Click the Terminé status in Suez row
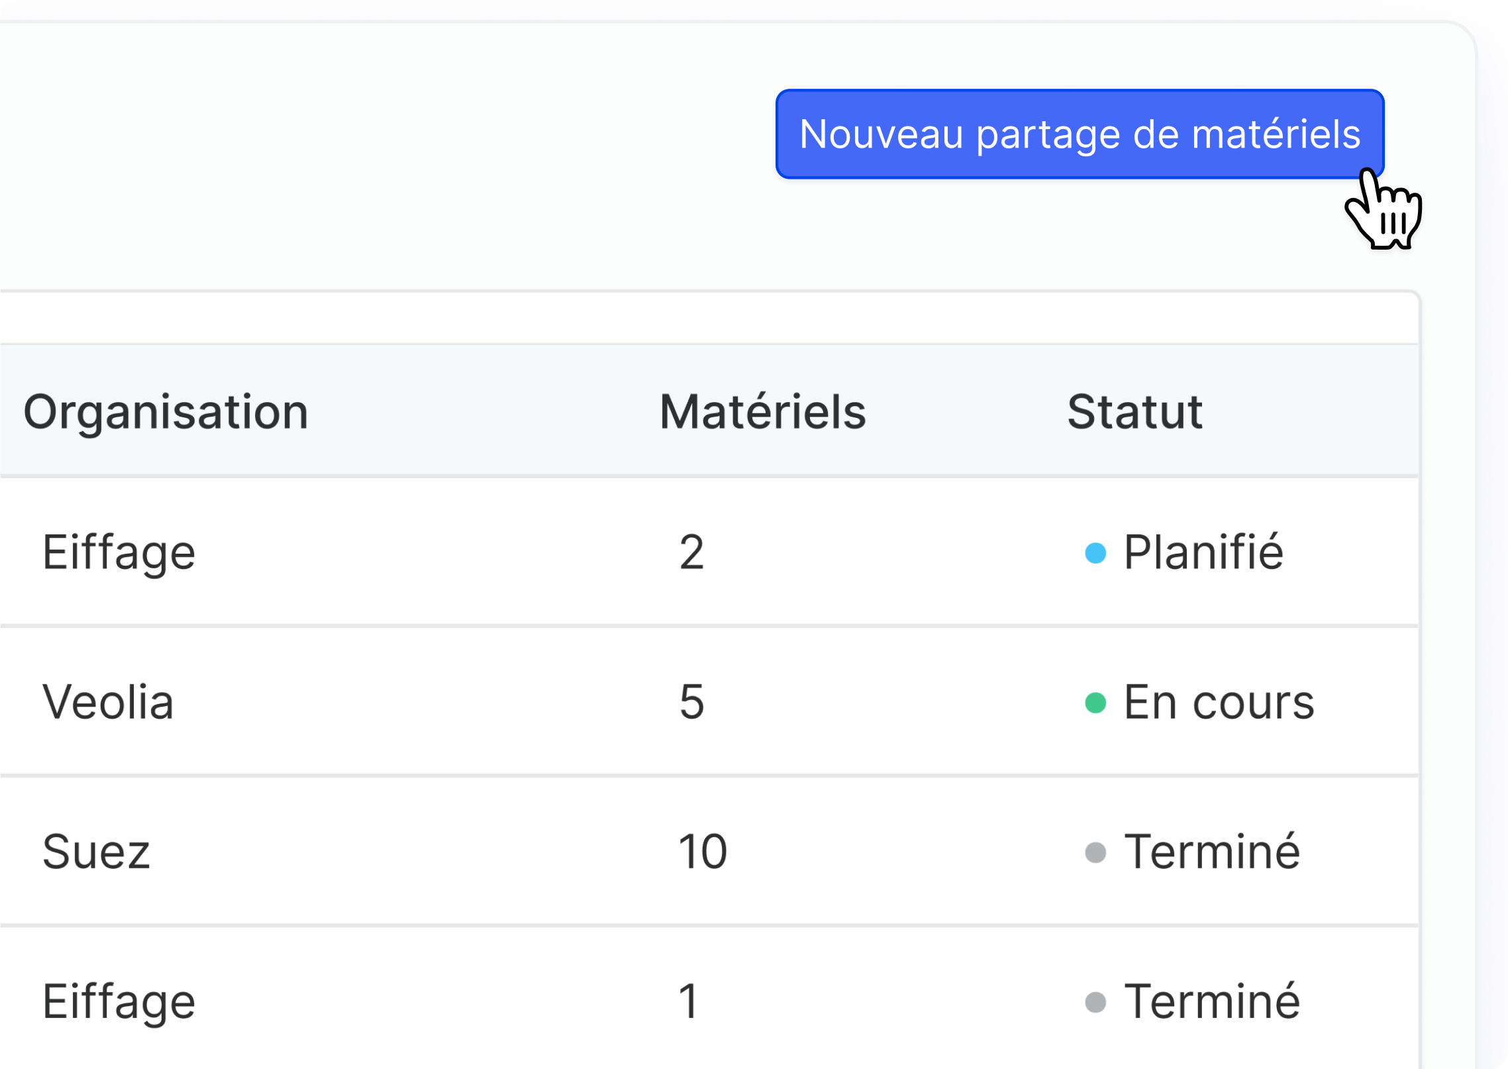Image resolution: width=1508 pixels, height=1069 pixels. pos(1212,851)
